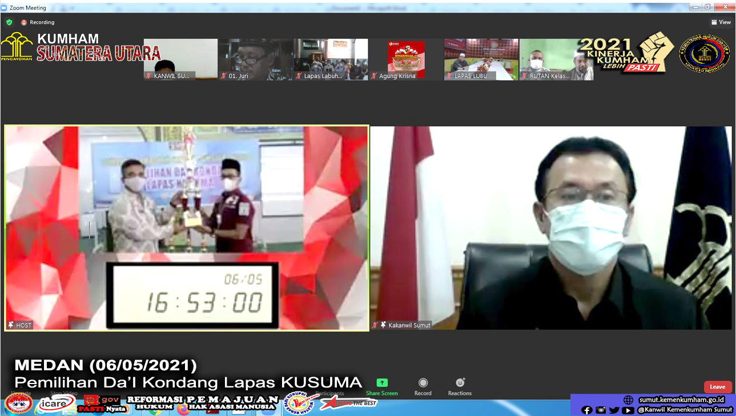
Task: Click the muted mic icon on Agung Krisna
Action: pyautogui.click(x=374, y=76)
